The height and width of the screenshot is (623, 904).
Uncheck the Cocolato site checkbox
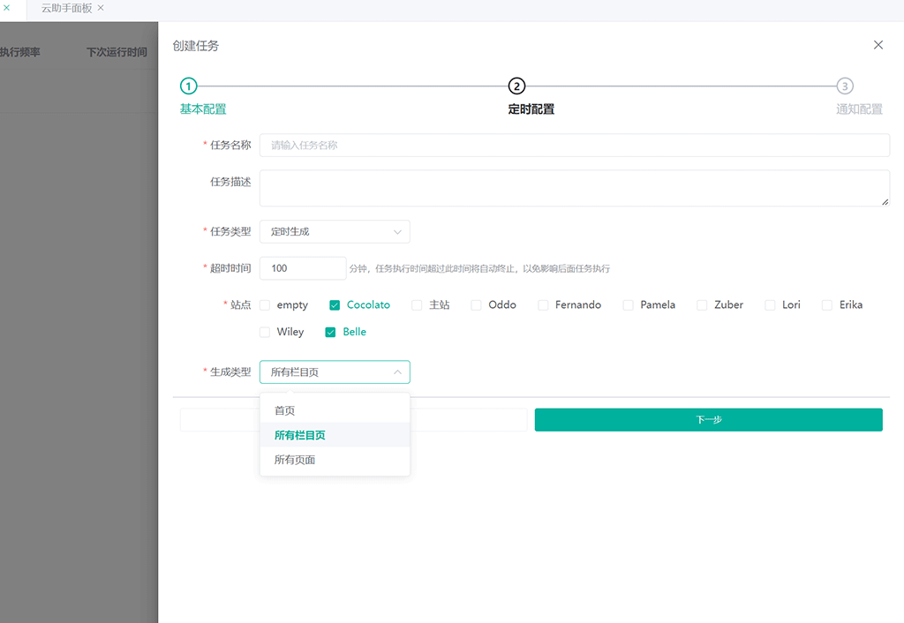(x=335, y=305)
